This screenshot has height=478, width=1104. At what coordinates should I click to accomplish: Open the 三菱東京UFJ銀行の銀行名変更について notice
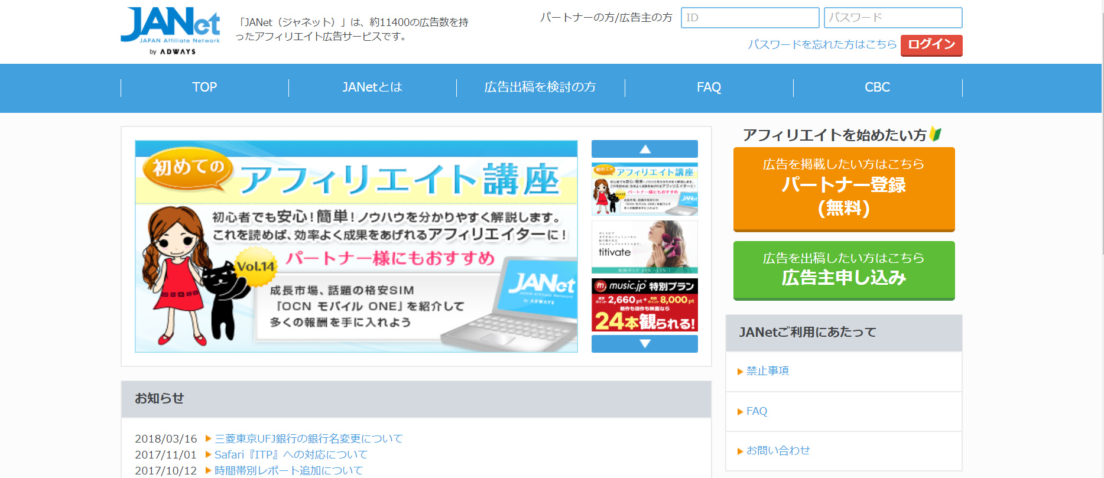309,438
